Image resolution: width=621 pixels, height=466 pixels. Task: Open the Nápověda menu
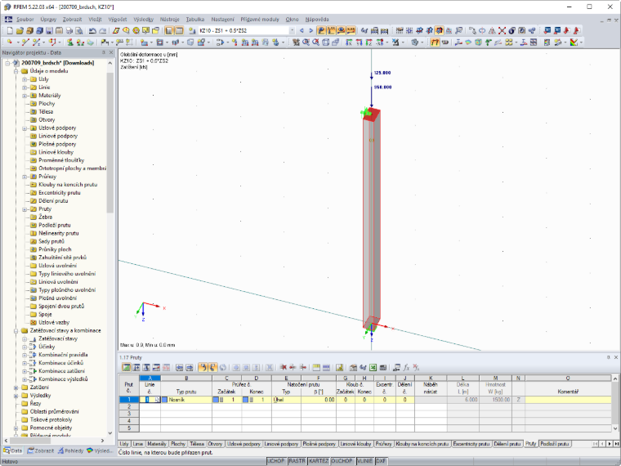pyautogui.click(x=317, y=19)
